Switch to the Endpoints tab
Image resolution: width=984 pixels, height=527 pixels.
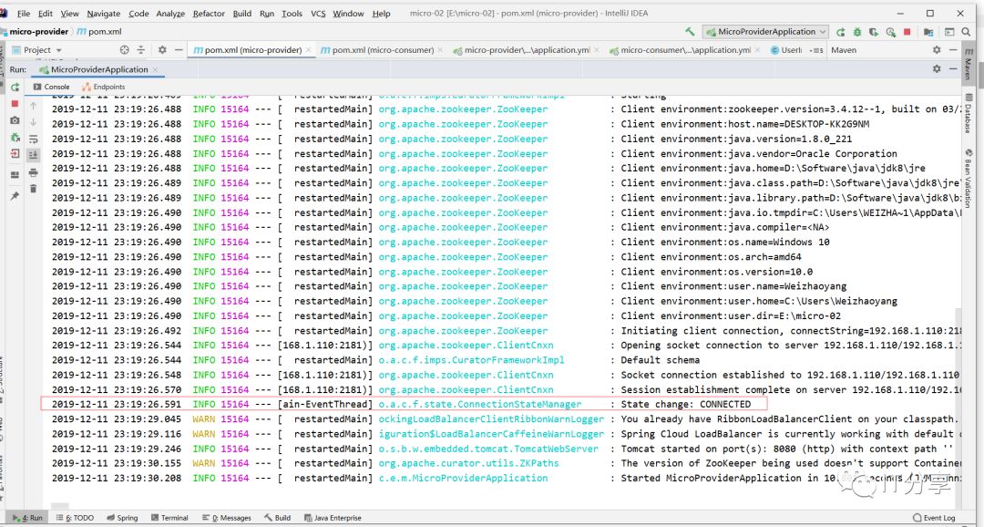pos(104,87)
